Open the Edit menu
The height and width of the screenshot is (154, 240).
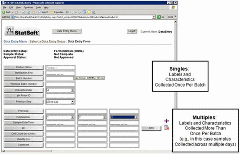(x=11, y=7)
